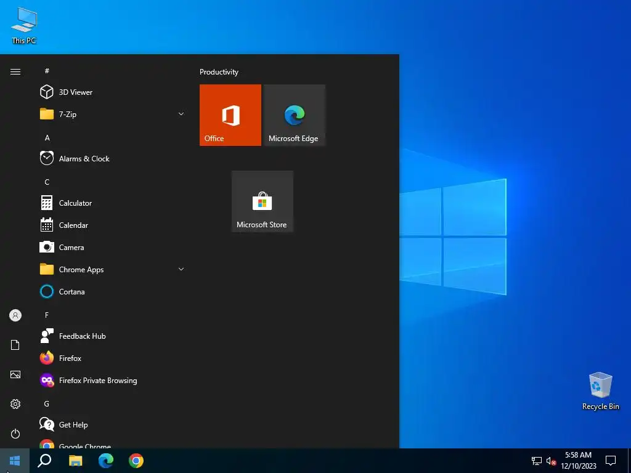Launch Microsoft Edge from the taskbar
The image size is (631, 473).
click(106, 461)
